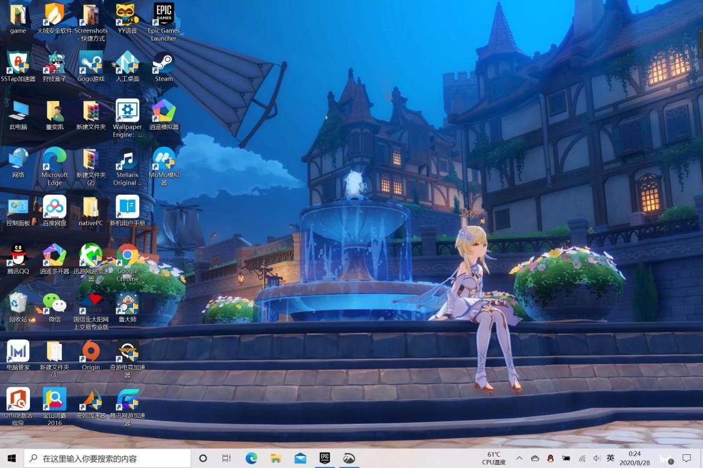Select 此电脑 (This PC) icon
This screenshot has height=468, width=703.
coord(18,115)
